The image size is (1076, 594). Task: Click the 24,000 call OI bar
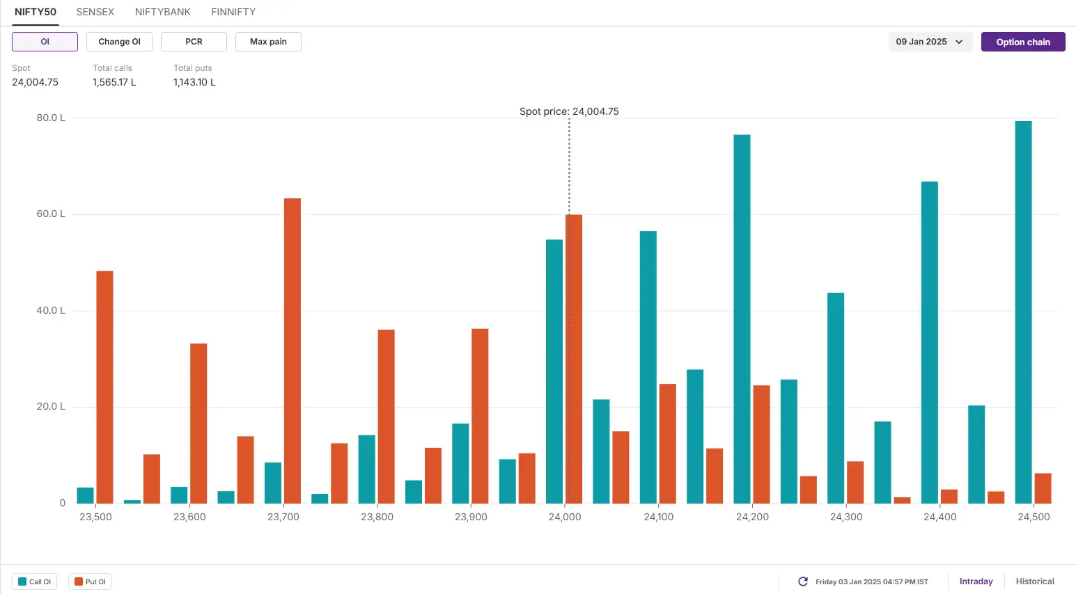[554, 371]
